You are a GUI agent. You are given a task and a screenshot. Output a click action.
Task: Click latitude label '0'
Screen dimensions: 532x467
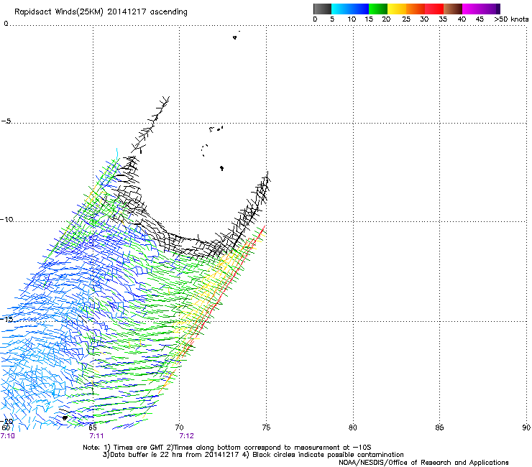click(x=6, y=24)
